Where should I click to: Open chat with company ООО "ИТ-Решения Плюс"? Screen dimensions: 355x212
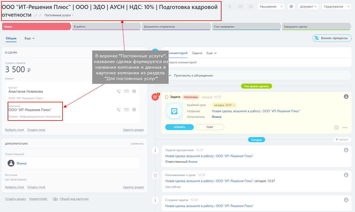point(134,110)
